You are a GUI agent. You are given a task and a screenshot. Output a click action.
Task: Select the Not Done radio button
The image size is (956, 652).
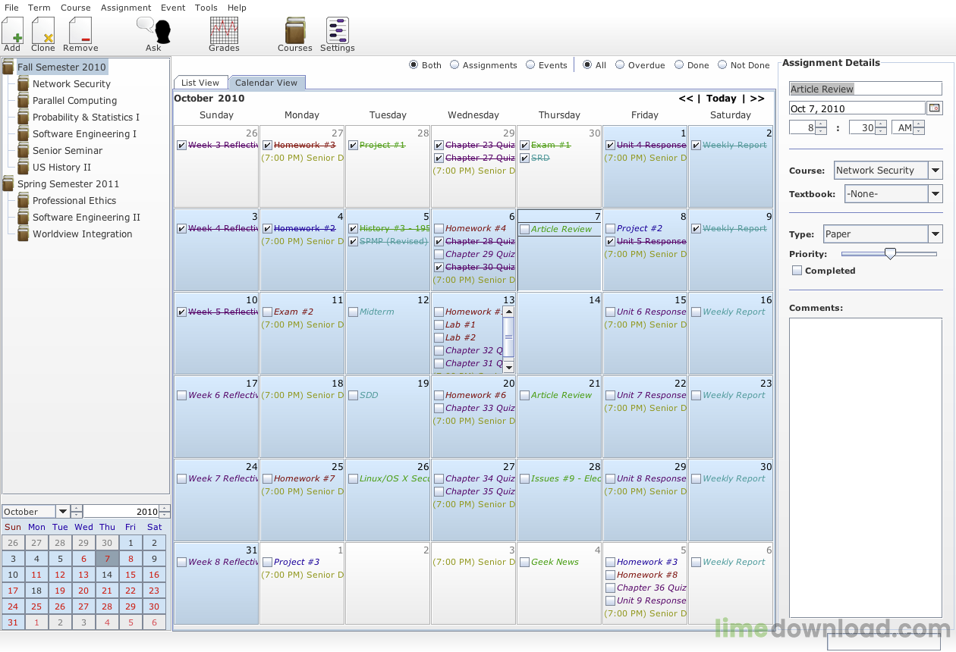722,65
